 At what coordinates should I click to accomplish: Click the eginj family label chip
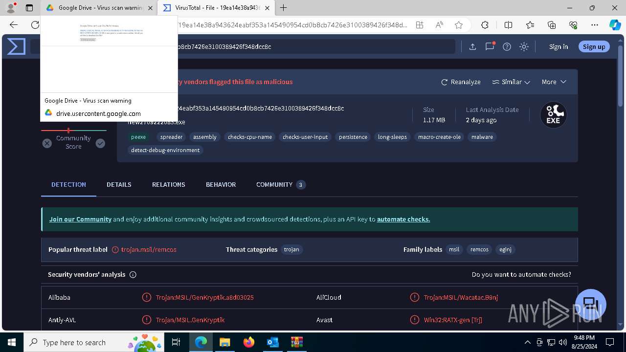point(505,249)
